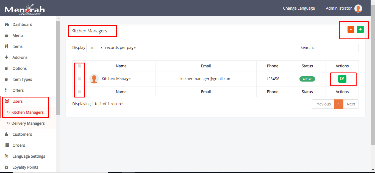
Task: Toggle the checkbox in the table footer row
Action: coord(80,91)
